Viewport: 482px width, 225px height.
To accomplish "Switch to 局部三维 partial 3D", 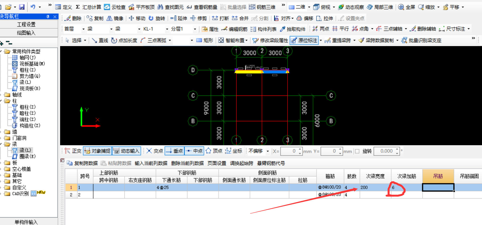I will [380, 7].
